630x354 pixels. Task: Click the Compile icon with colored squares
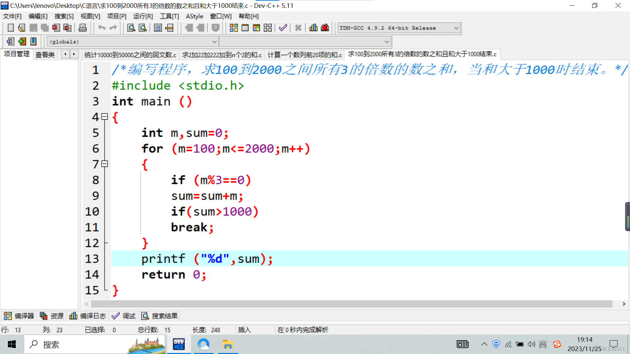click(234, 28)
